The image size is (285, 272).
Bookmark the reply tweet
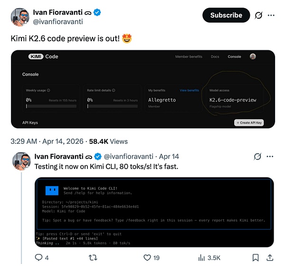tap(255, 258)
